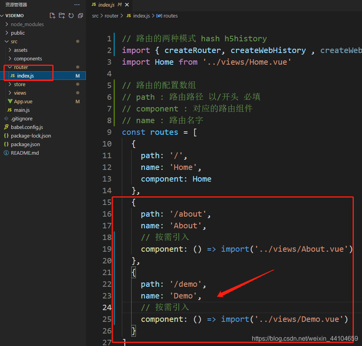Click the 资源管理器 explorer panel title
The width and height of the screenshot is (362, 346).
point(16,5)
